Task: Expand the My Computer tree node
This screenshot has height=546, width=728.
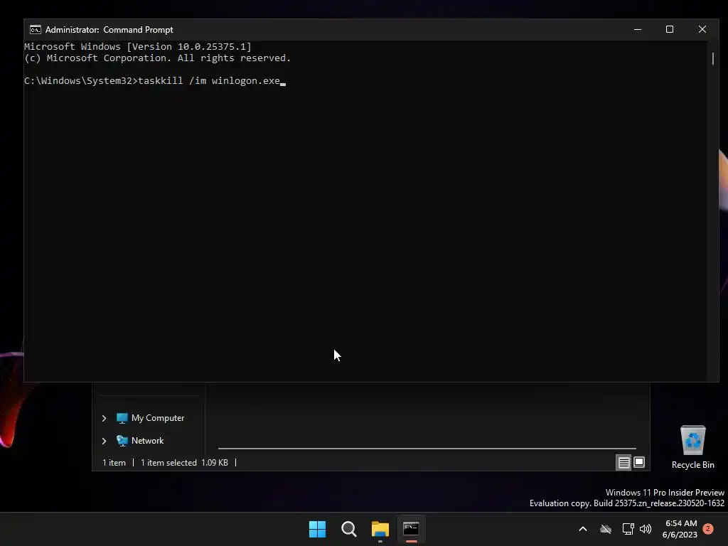Action: [104, 418]
